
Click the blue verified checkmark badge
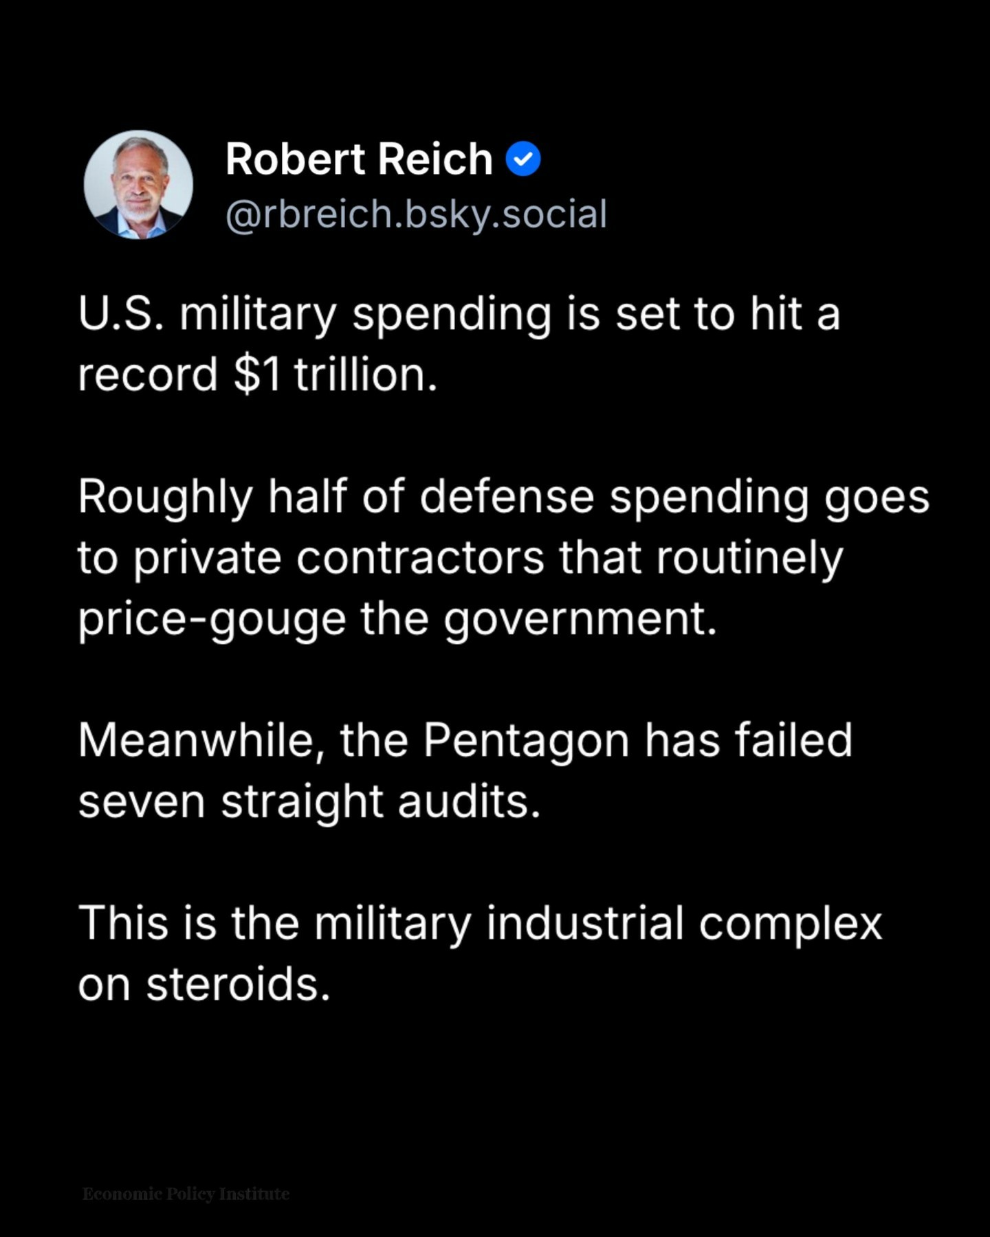click(523, 159)
